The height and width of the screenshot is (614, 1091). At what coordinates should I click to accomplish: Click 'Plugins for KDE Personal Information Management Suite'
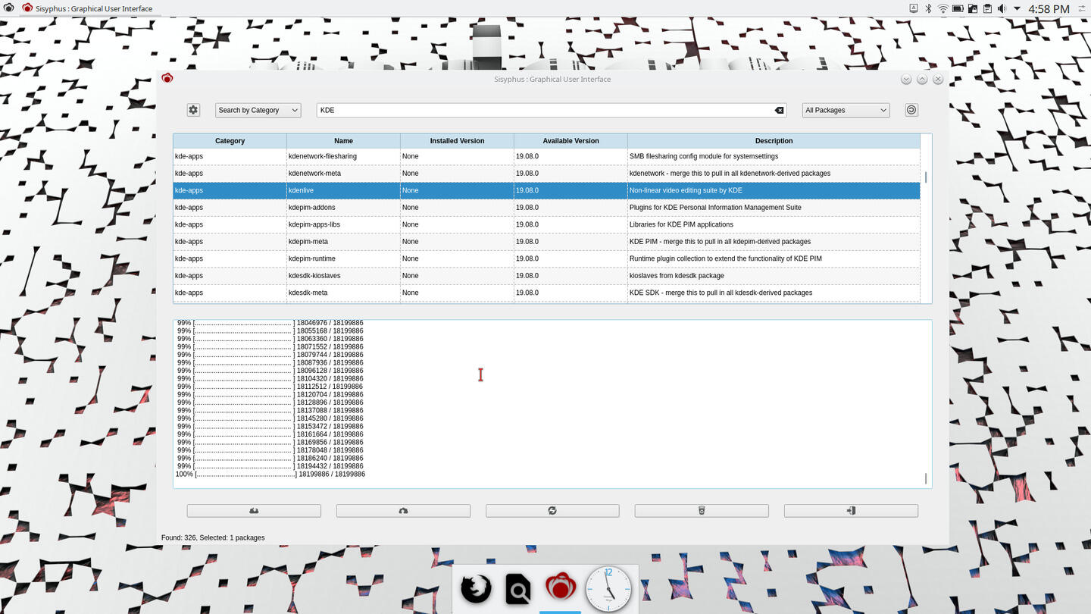[715, 207]
